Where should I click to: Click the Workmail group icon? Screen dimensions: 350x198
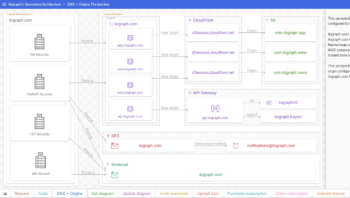[108, 165]
